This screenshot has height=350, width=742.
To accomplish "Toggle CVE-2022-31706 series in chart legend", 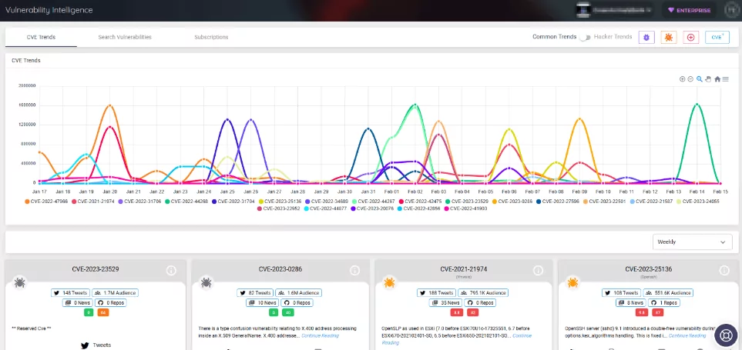I will [x=140, y=201].
